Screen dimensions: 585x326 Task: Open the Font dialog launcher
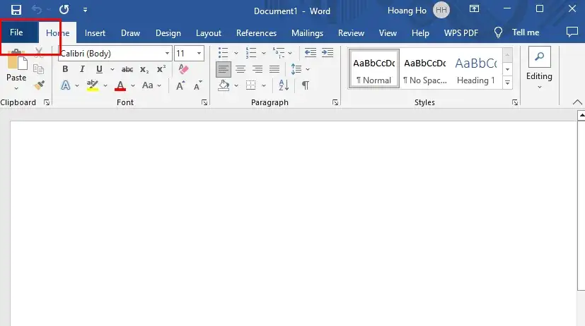pyautogui.click(x=204, y=102)
